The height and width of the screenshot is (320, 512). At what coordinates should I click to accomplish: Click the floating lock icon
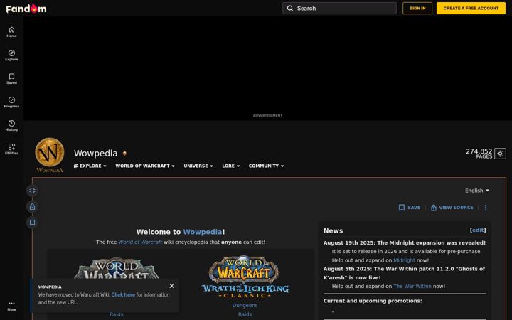[32, 207]
